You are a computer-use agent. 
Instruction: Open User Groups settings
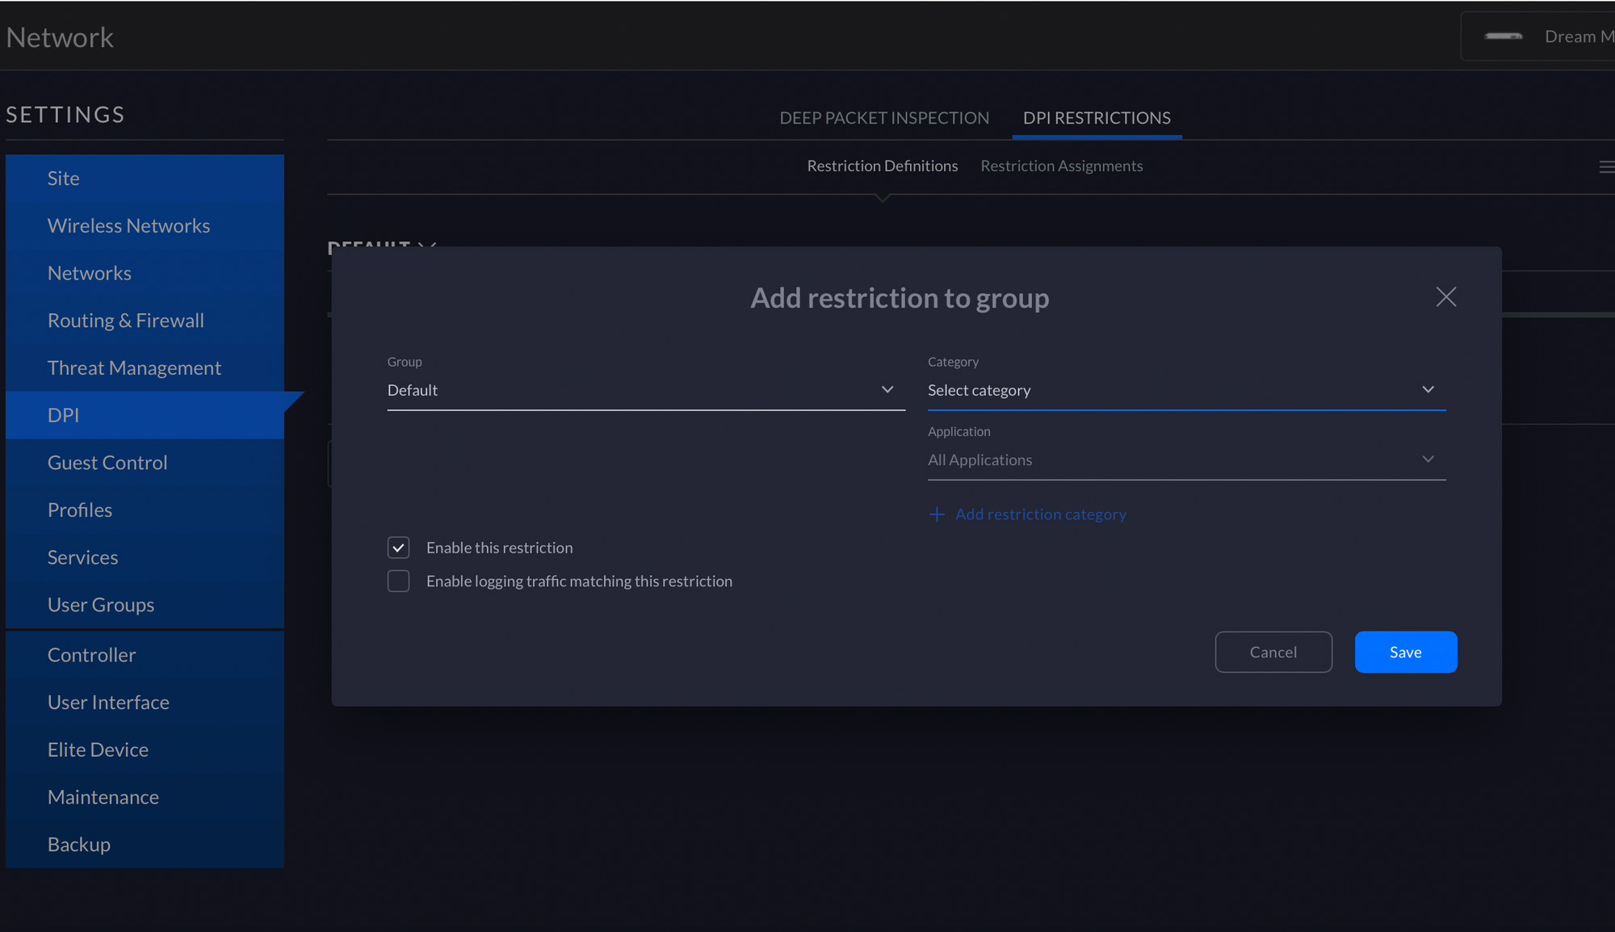(145, 605)
